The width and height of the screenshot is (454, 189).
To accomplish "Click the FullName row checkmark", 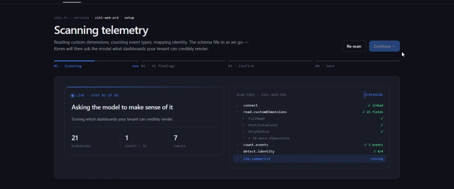I will (382, 118).
